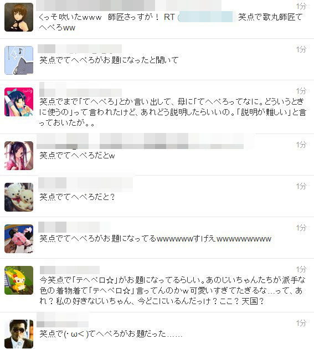
Task: Click blurred username above 笑点でてへぺろだと?
Action: coord(85,184)
